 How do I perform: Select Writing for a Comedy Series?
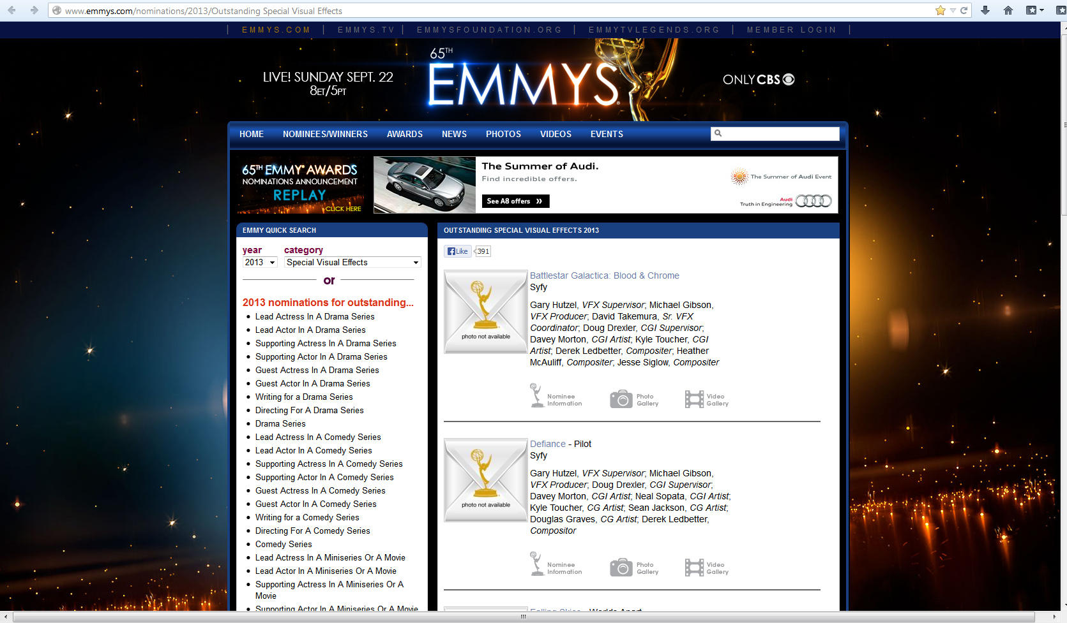(x=307, y=517)
